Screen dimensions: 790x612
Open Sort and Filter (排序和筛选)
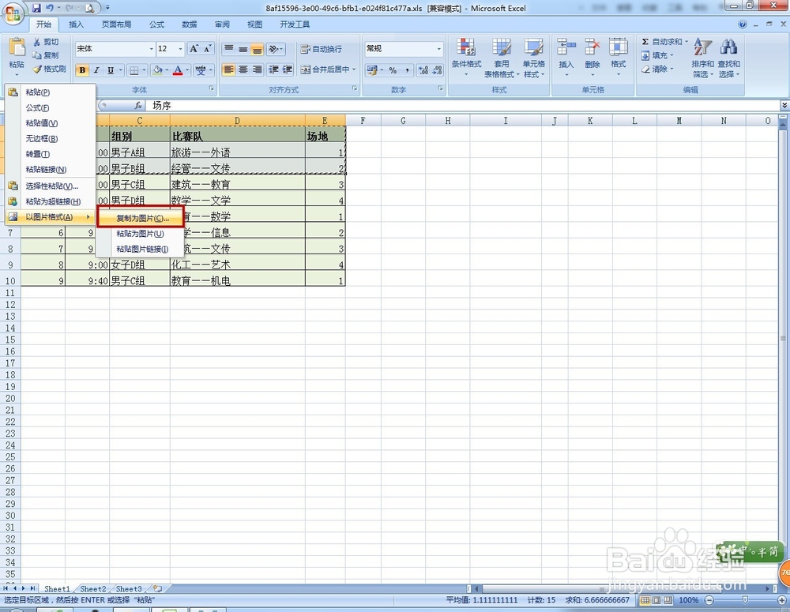(x=702, y=58)
